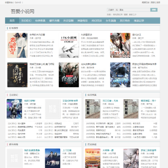168x168 pixels.
Task: Open the 历史穿越 navigation tab
Action: (68, 21)
